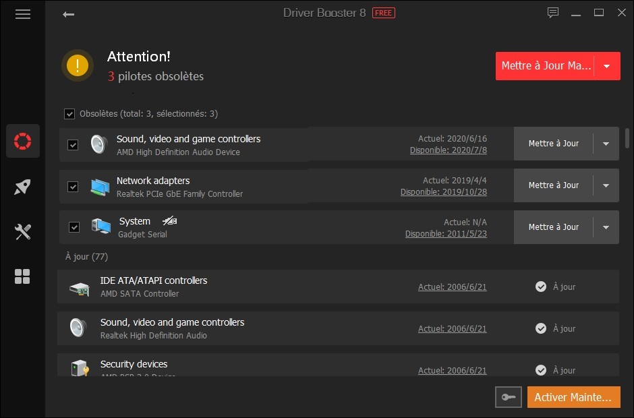The height and width of the screenshot is (418, 634).
Task: Open the feedback chat icon
Action: [553, 13]
